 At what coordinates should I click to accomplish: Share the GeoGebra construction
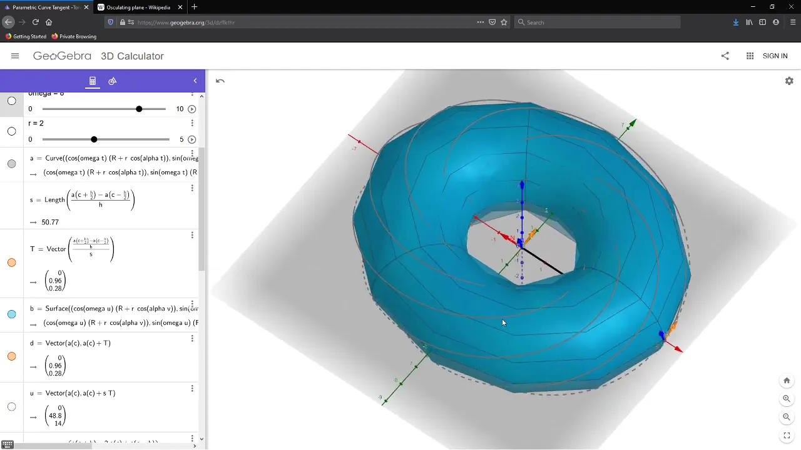pos(725,56)
